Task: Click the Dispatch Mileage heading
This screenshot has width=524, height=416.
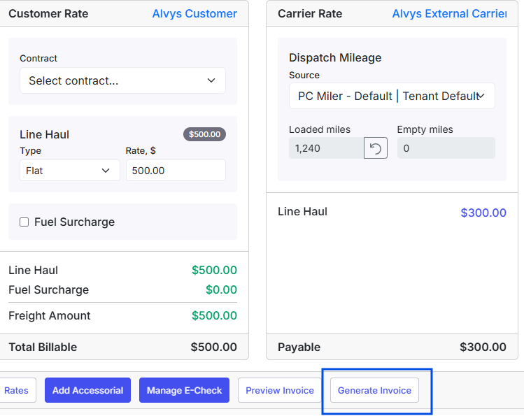Action: coord(335,58)
